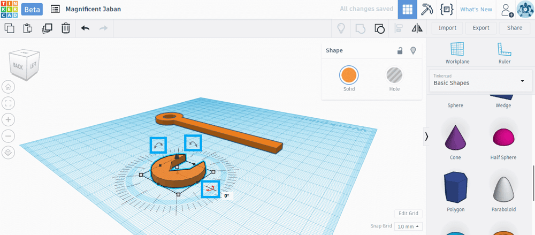The image size is (535, 235).
Task: Click the red rotation handle near 0°
Action: click(210, 189)
